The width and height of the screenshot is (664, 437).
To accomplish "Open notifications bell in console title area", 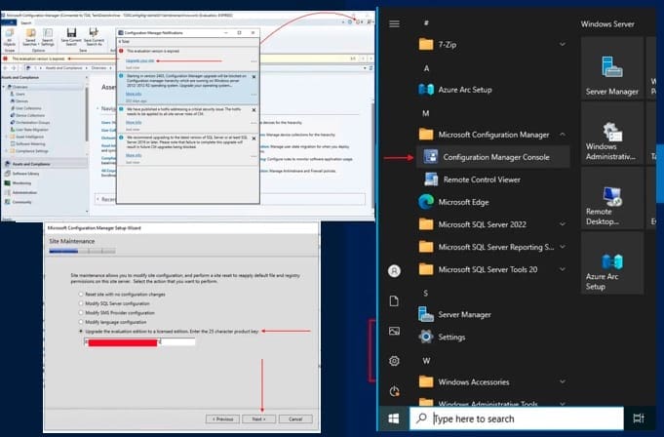I will pyautogui.click(x=358, y=21).
